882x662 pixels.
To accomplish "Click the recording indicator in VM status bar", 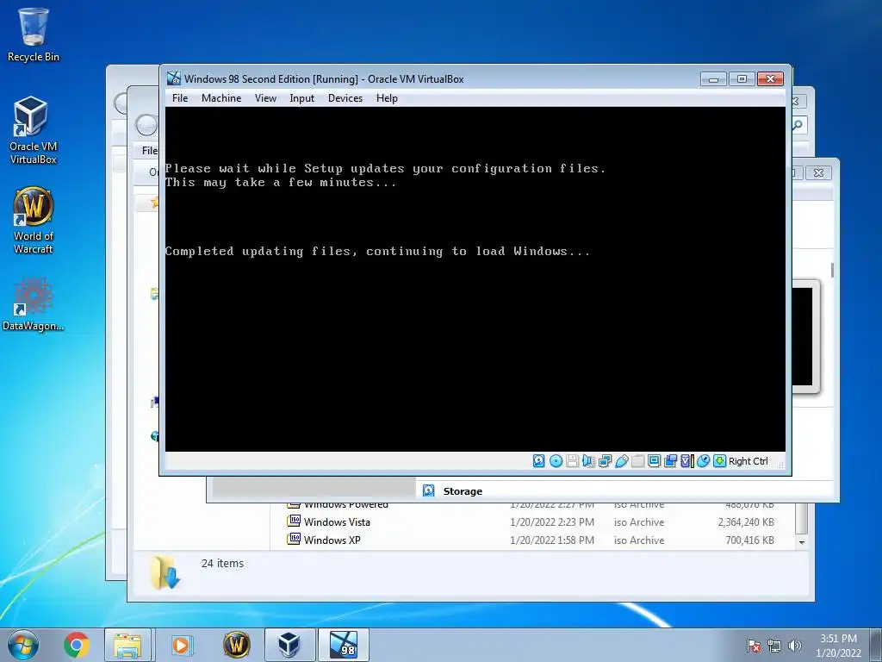I will click(x=670, y=461).
